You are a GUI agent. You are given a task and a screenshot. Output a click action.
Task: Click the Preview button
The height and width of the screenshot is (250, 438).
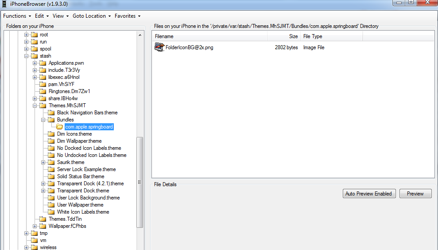[x=415, y=194]
